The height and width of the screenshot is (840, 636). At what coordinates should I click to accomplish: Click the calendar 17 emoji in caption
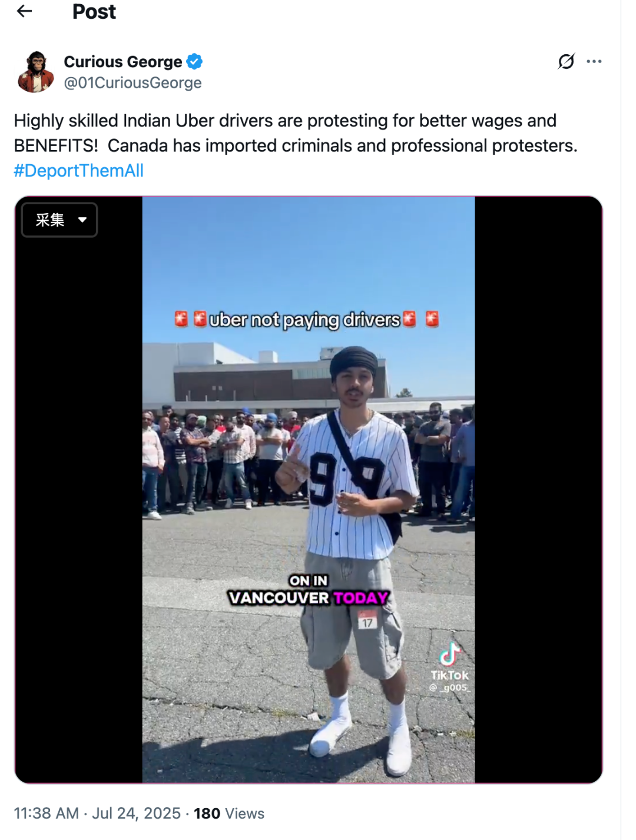click(x=367, y=620)
